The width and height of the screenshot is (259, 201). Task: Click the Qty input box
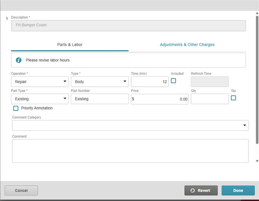209,99
